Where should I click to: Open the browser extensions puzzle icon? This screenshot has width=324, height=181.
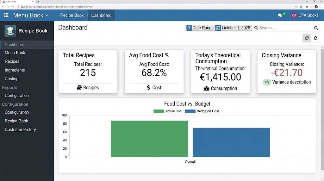[x=307, y=7]
